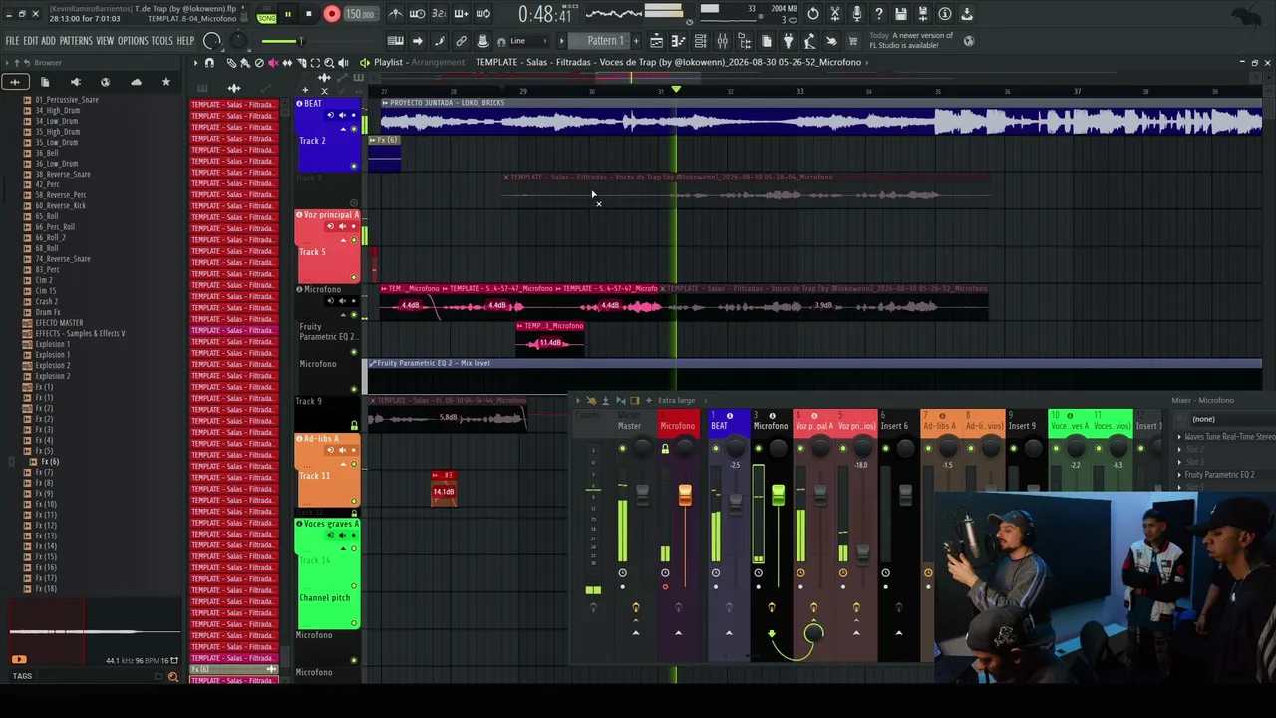Click the 150.000 tempo field
This screenshot has height=718, width=1276.
[x=360, y=14]
